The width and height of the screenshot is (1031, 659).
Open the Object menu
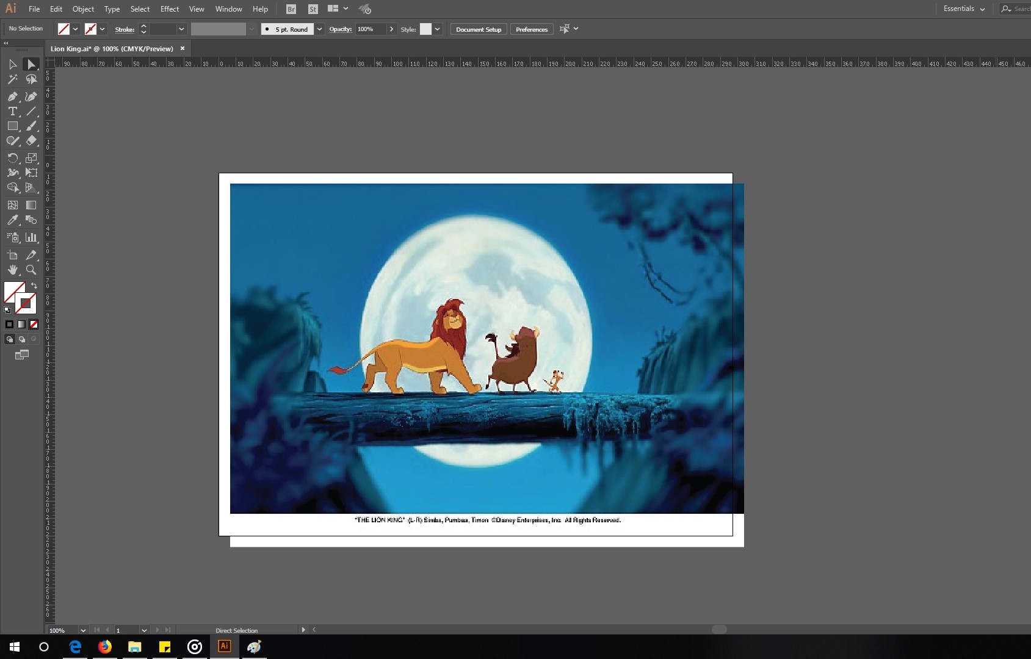[83, 9]
